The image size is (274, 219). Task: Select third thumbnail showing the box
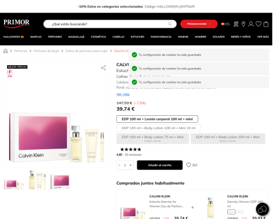point(60,182)
